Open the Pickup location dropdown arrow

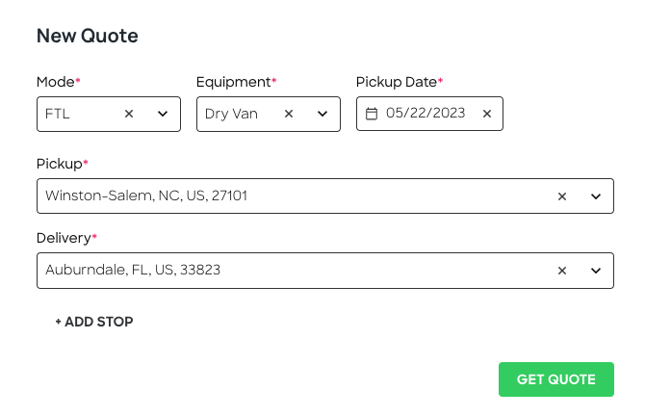click(596, 196)
